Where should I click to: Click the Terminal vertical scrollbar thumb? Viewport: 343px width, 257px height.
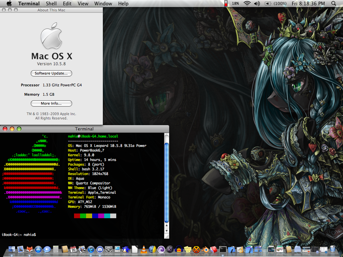point(166,182)
